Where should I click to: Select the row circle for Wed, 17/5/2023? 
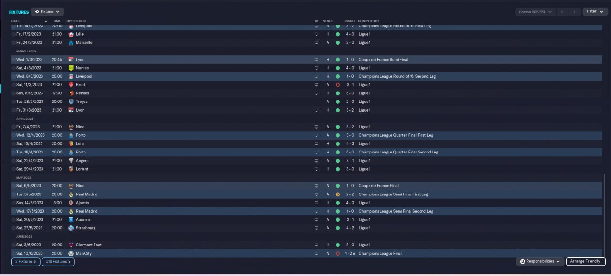click(14, 211)
